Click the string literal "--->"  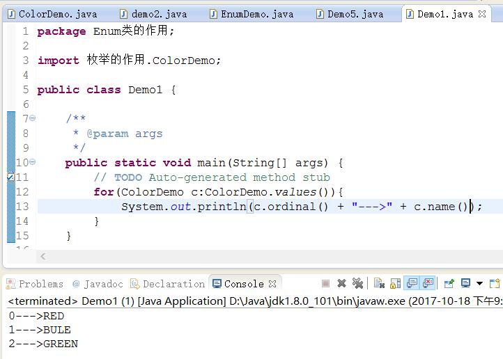(372, 207)
